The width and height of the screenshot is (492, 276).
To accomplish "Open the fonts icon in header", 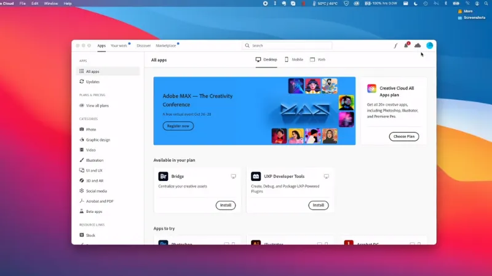I will click(395, 45).
